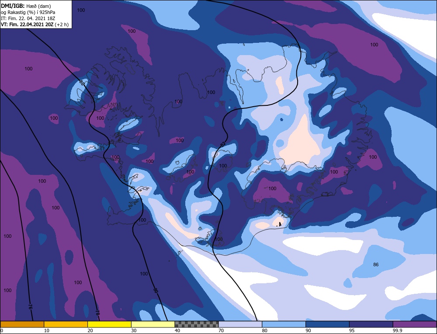Click the '86' humidity value on map
The height and width of the screenshot is (334, 437).
376,264
